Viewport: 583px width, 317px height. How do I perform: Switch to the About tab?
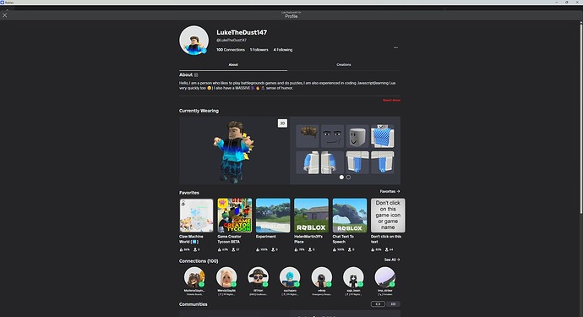point(233,65)
